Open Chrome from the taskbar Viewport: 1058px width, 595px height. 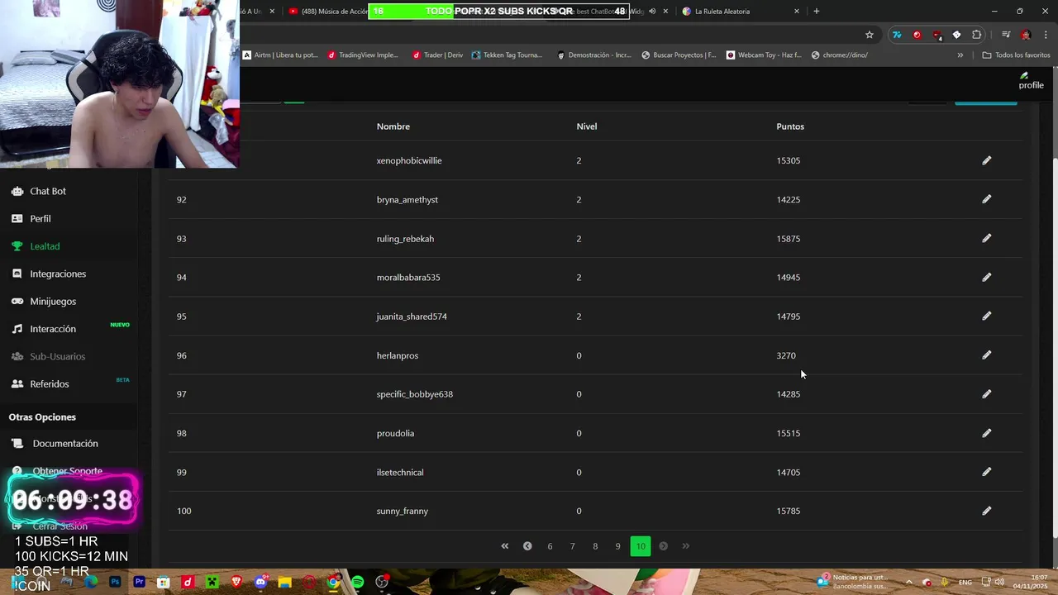coord(333,582)
